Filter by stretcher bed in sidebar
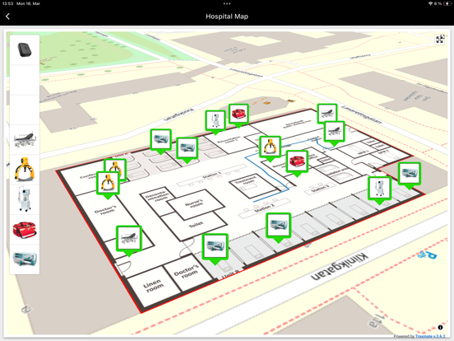Image resolution: width=454 pixels, height=341 pixels. [25, 139]
